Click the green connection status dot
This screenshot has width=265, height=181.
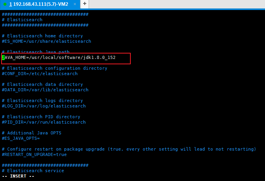point(5,4)
